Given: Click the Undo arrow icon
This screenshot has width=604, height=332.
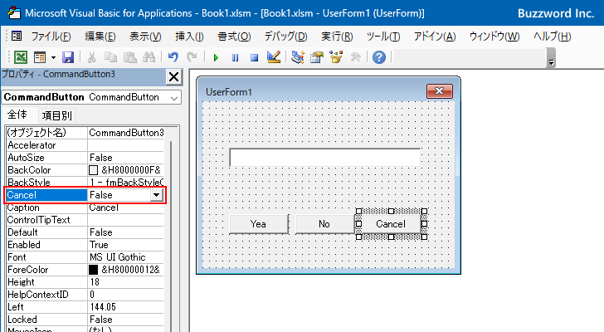Looking at the screenshot, I should click(173, 57).
